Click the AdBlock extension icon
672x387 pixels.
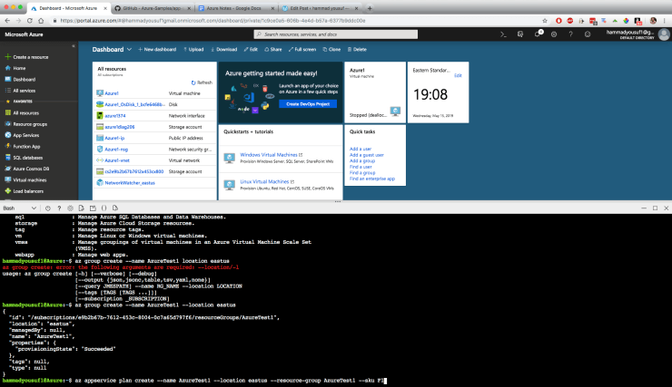click(570, 21)
